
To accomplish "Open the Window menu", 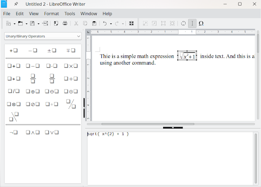I will point(89,14).
